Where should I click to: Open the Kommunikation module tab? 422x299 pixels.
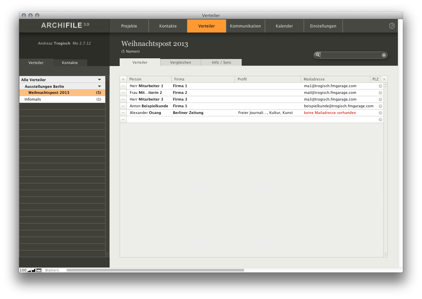pos(245,26)
